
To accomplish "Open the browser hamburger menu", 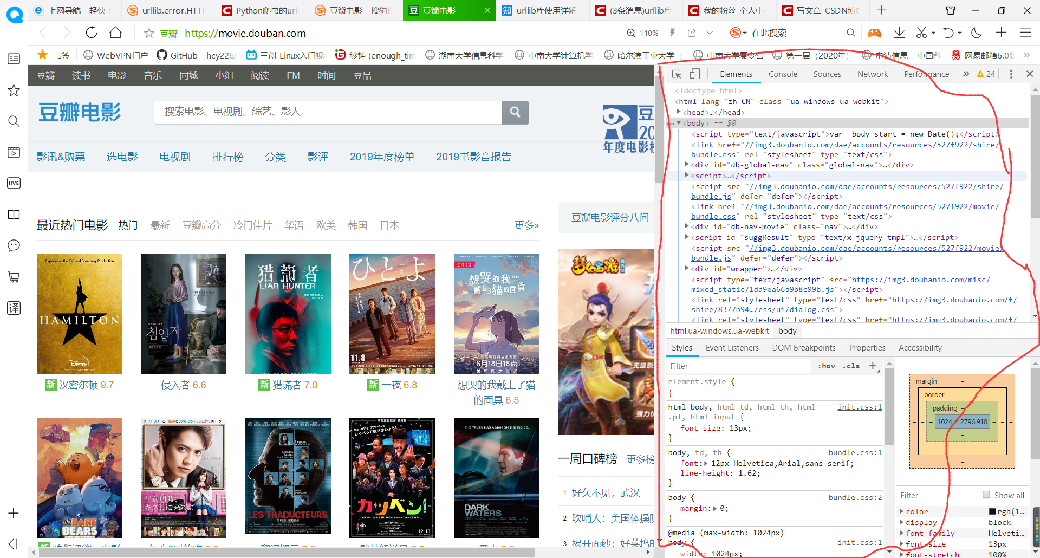I will pos(1025,33).
